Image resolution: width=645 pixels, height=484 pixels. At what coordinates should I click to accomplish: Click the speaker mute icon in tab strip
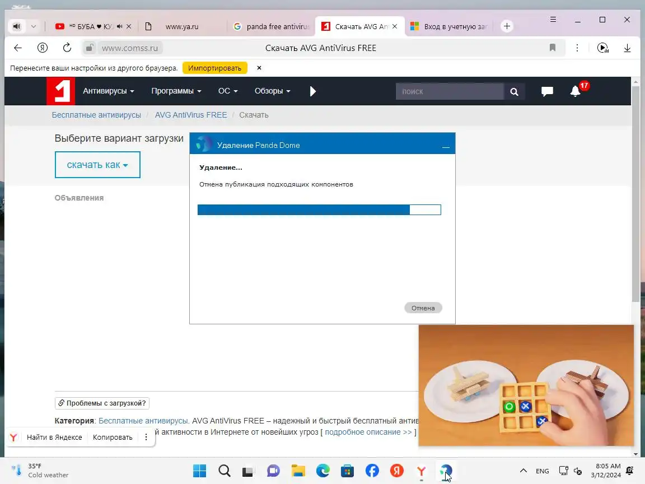[16, 26]
